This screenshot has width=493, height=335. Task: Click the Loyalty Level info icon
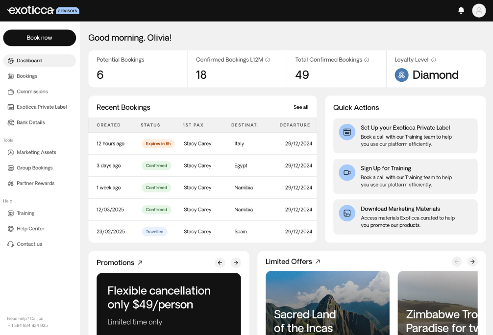[434, 60]
